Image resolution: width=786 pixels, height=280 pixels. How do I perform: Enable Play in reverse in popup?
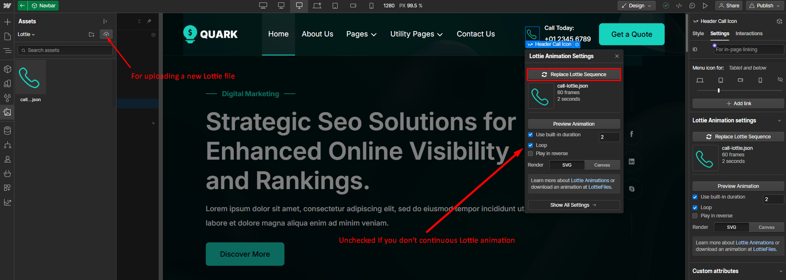530,154
